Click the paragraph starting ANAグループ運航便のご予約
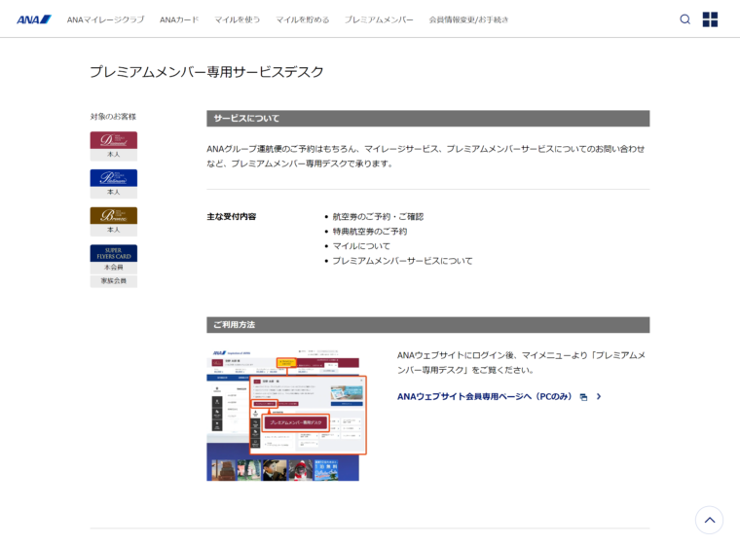740x546 pixels. pyautogui.click(x=425, y=156)
